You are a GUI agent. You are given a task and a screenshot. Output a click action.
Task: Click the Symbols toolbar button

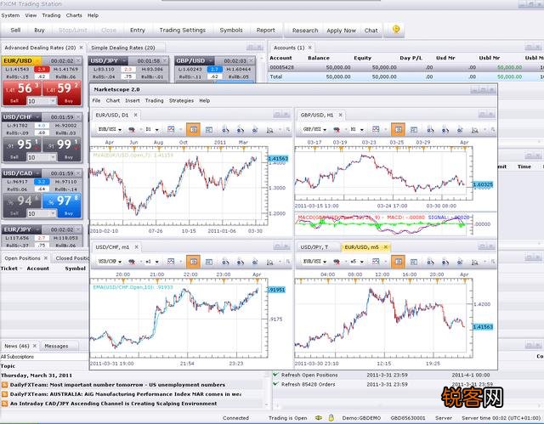click(231, 30)
